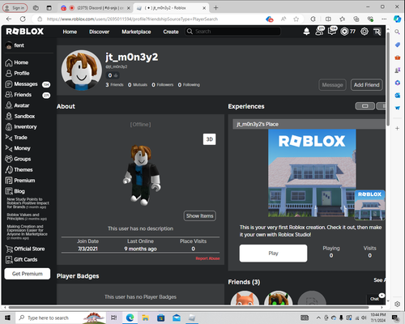405x324 pixels.
Task: Click the Add Friend button
Action: (366, 85)
